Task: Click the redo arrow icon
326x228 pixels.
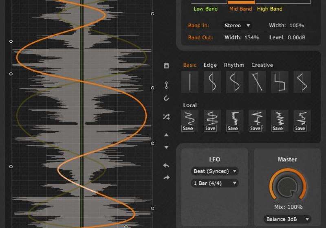Action: coord(166,178)
